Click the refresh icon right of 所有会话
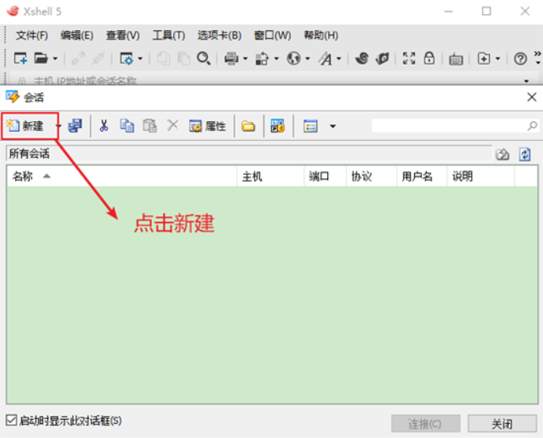Viewport: 543px width, 438px height. click(x=525, y=154)
